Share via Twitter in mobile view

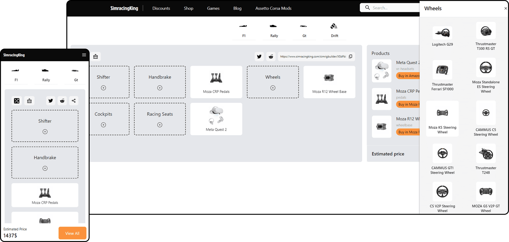(51, 101)
